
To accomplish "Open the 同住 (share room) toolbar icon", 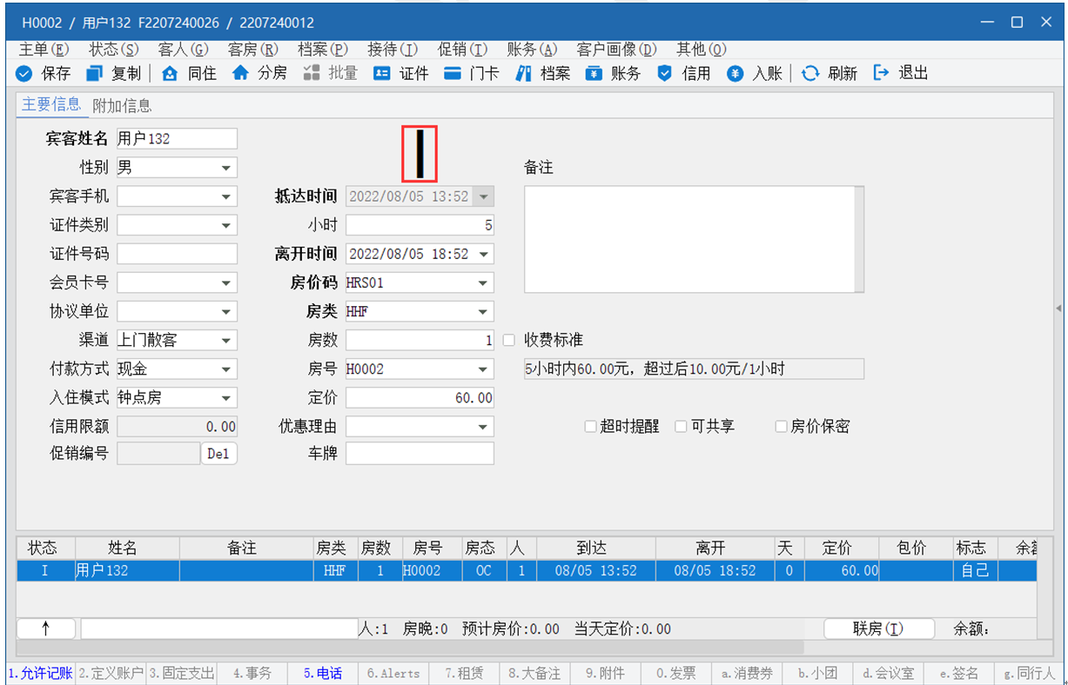I will click(171, 74).
